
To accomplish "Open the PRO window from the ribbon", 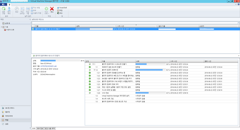I will click(x=60, y=13).
